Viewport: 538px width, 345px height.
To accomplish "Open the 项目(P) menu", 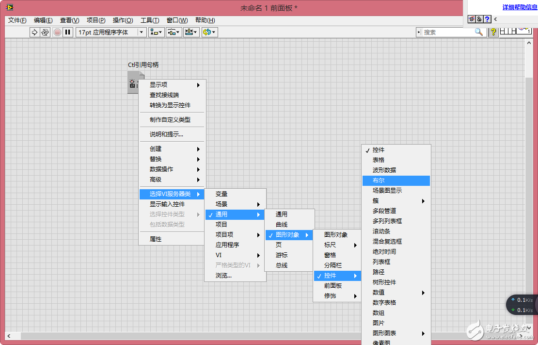I will click(x=96, y=20).
